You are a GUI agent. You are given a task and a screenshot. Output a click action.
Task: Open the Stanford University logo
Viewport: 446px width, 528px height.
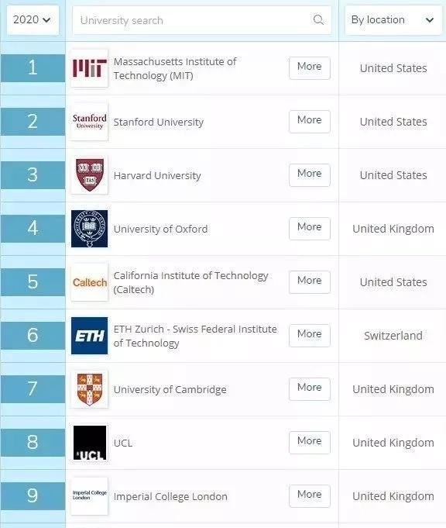coord(90,122)
